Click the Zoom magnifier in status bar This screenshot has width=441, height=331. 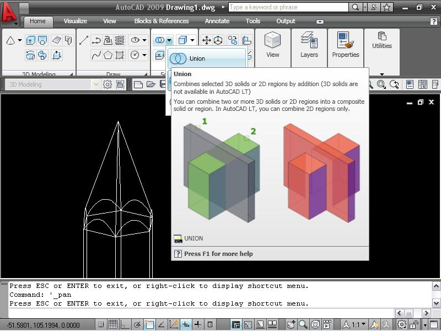tap(303, 324)
